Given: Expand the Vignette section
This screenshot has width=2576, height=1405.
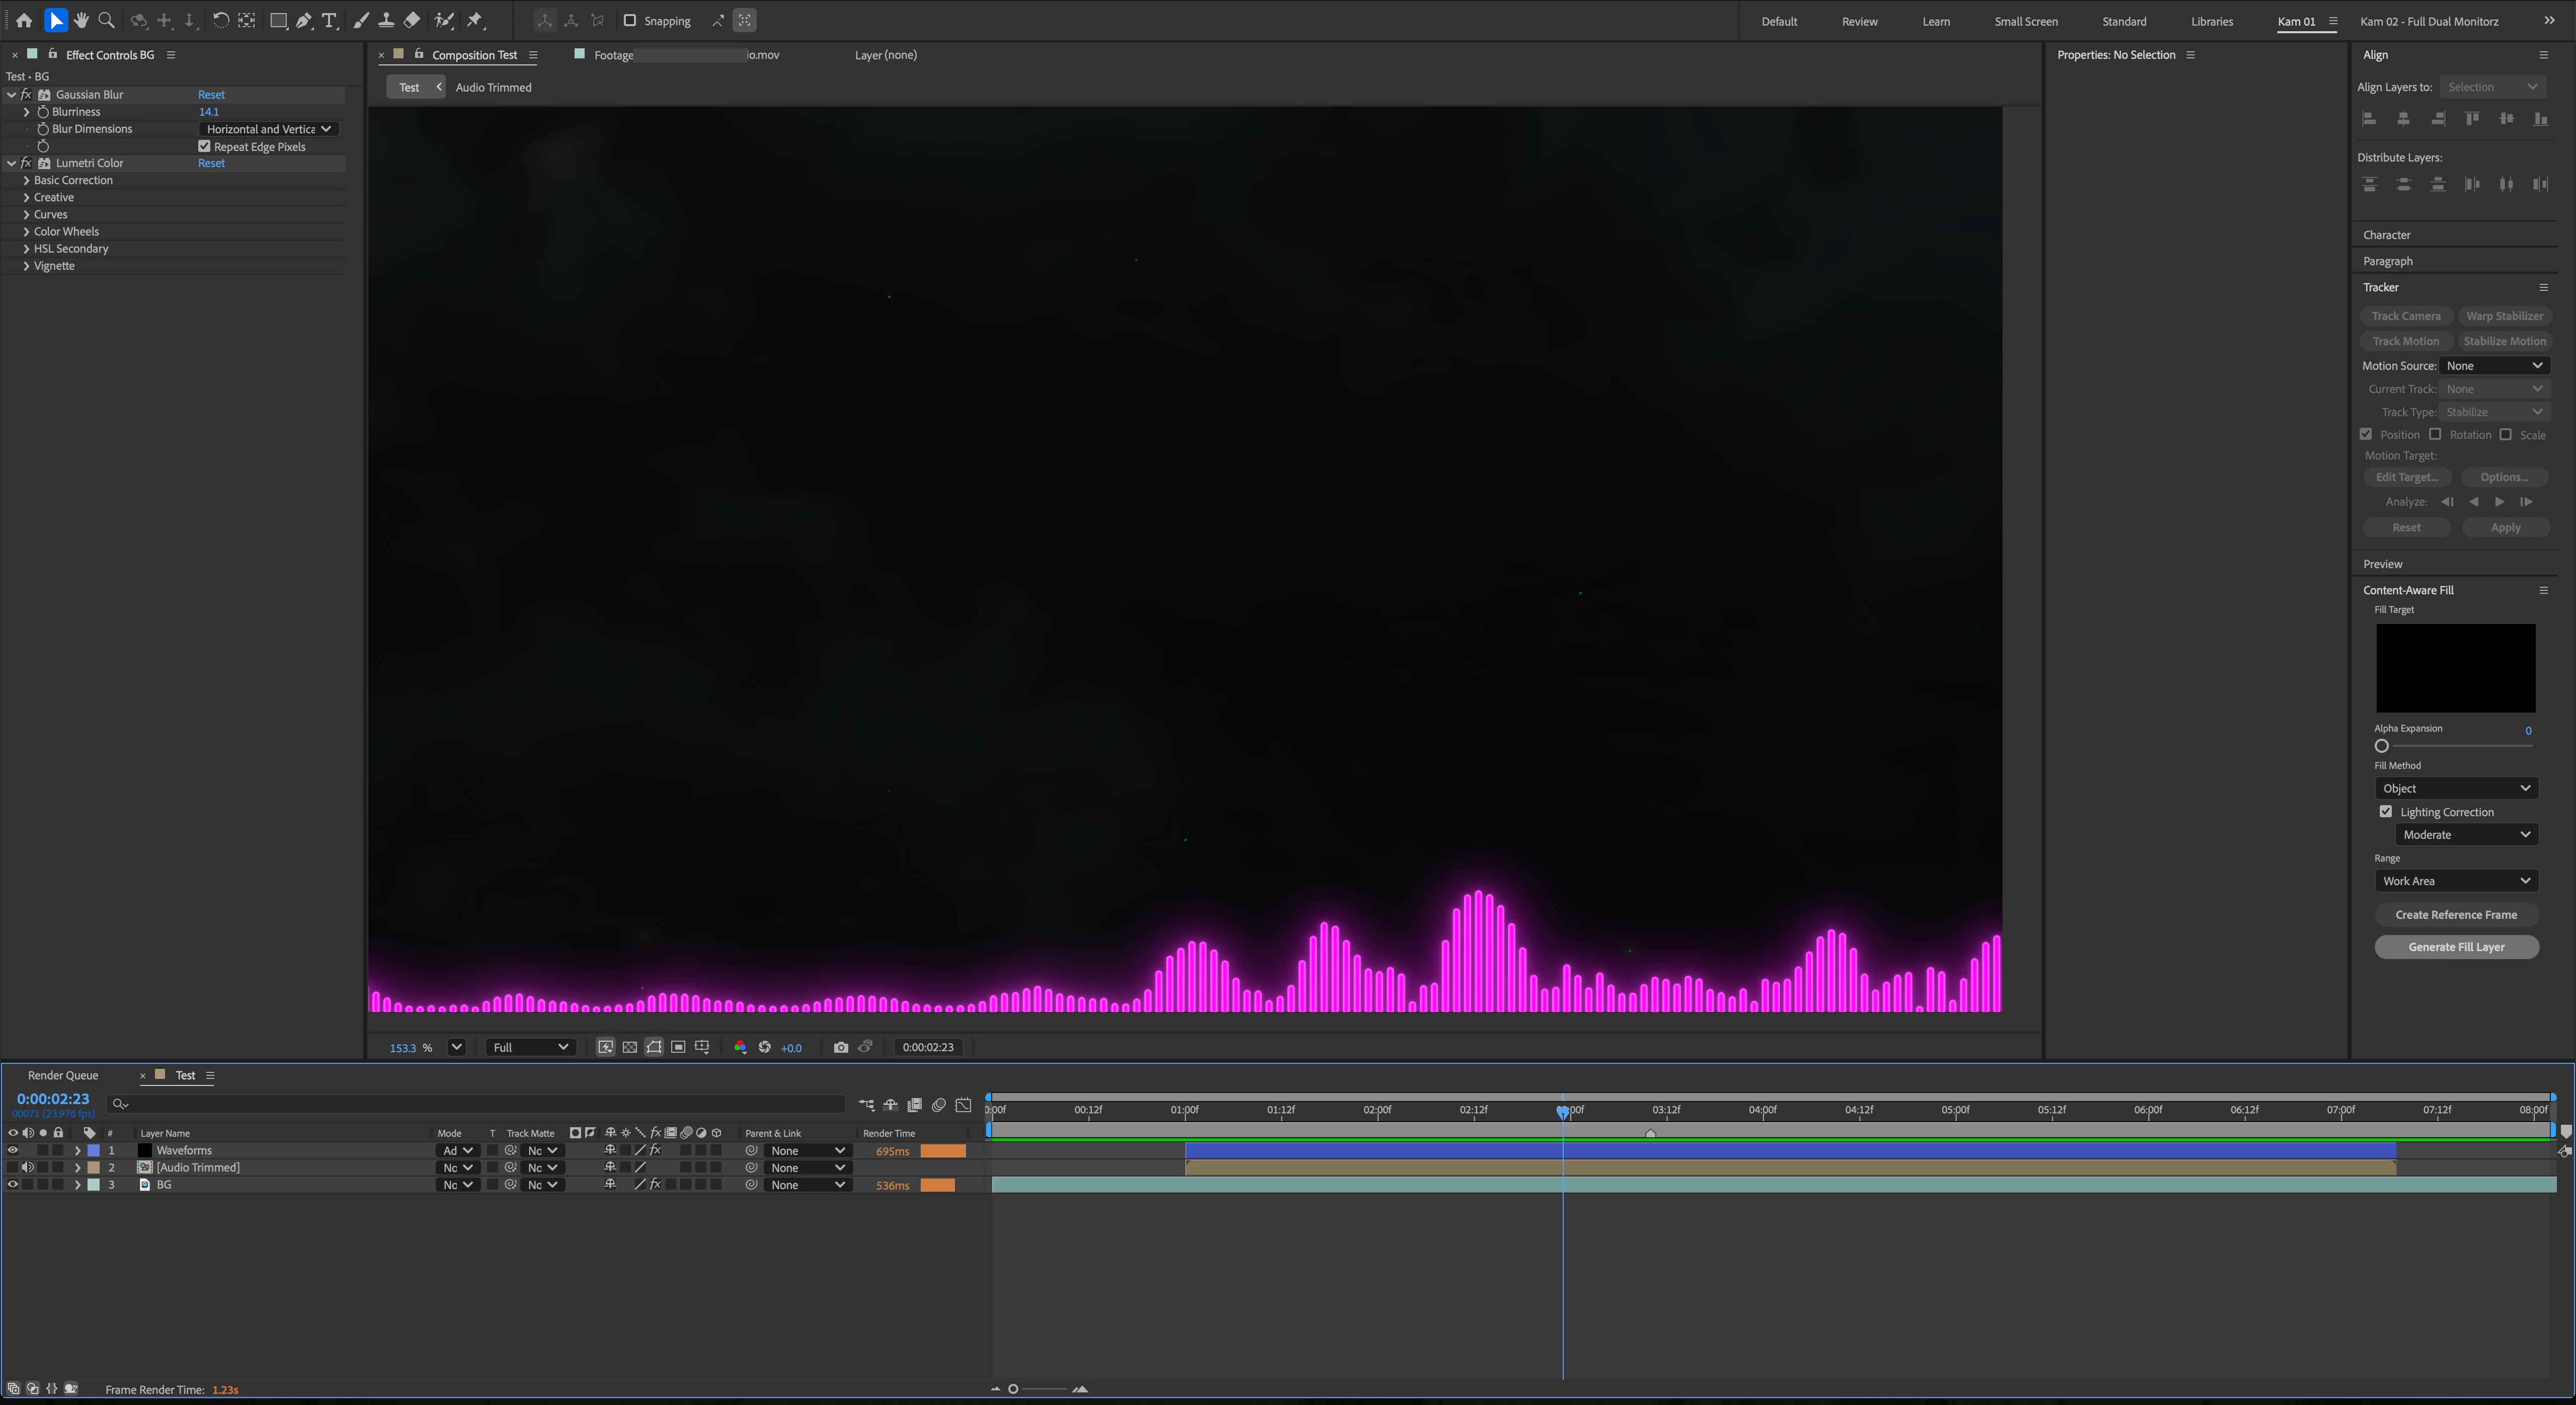Looking at the screenshot, I should click(x=26, y=266).
